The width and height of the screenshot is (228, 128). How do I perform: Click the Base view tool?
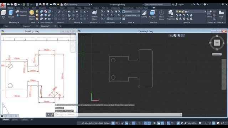click(221, 14)
